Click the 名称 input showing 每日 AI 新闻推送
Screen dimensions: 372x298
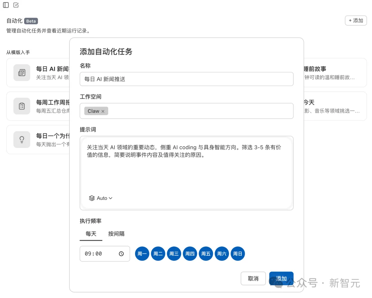tap(186, 79)
